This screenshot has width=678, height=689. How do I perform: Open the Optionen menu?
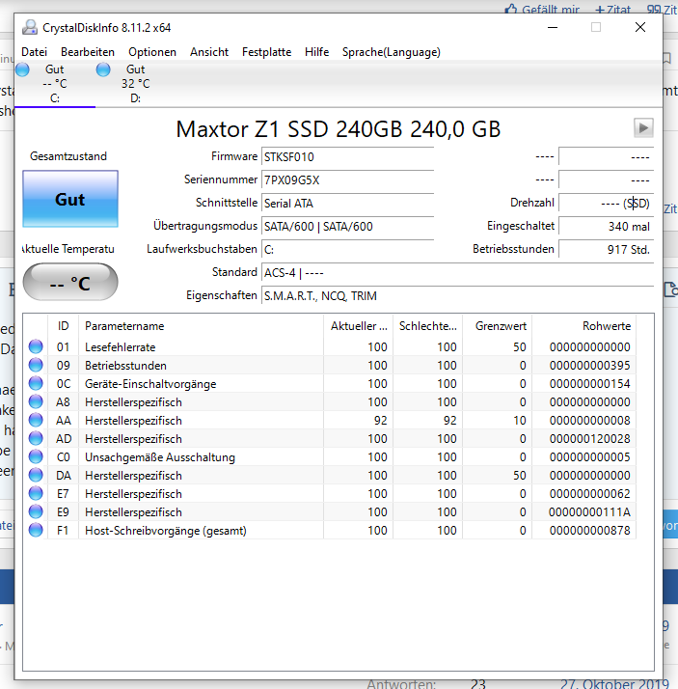(x=152, y=52)
